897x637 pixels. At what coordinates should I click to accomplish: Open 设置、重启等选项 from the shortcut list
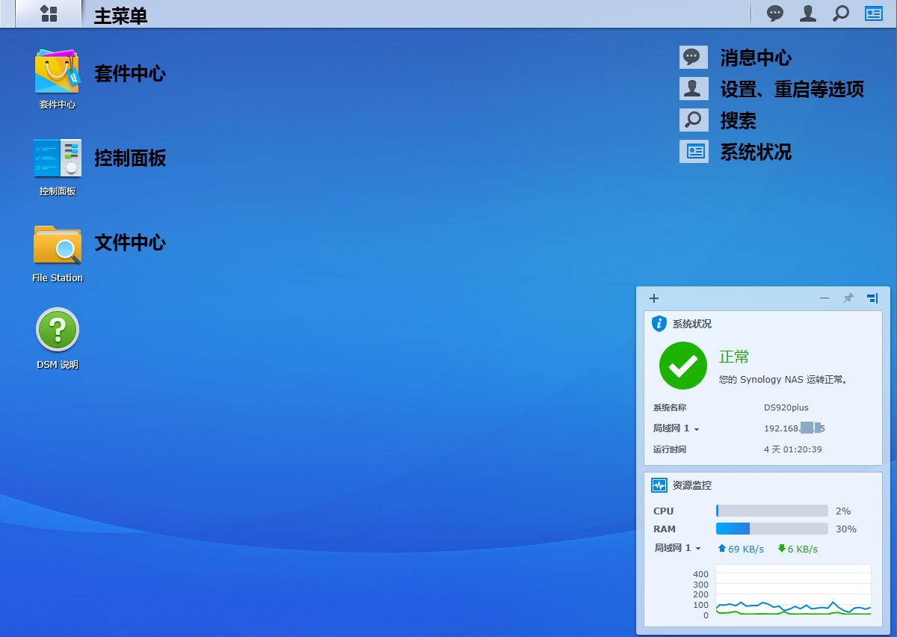pyautogui.click(x=790, y=89)
